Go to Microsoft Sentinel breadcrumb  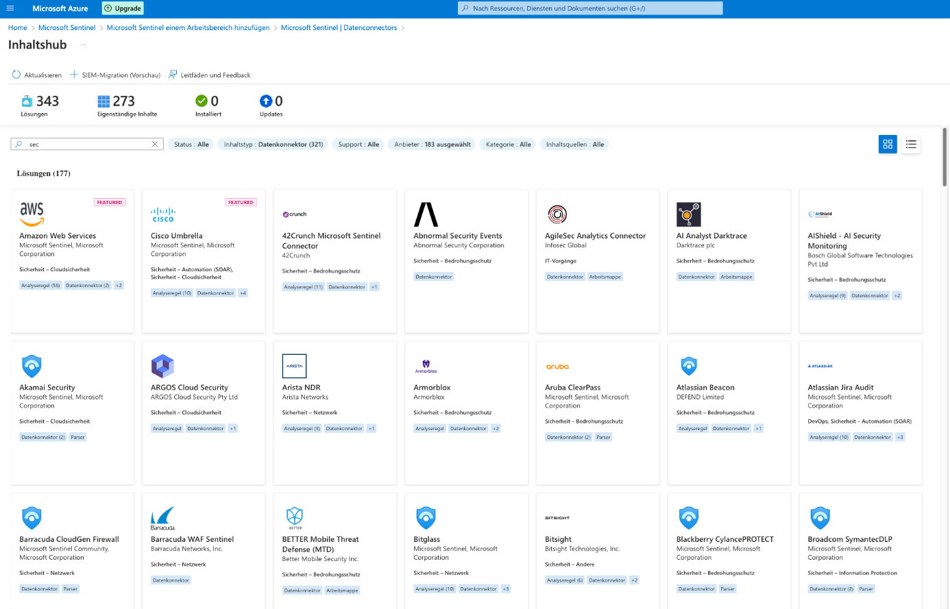click(66, 27)
